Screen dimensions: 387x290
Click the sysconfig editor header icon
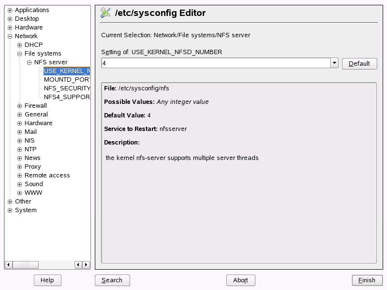105,13
